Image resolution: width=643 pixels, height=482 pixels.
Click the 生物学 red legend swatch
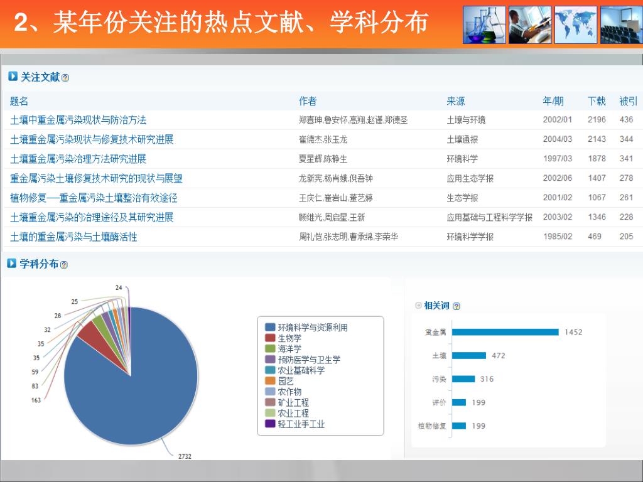coord(270,338)
